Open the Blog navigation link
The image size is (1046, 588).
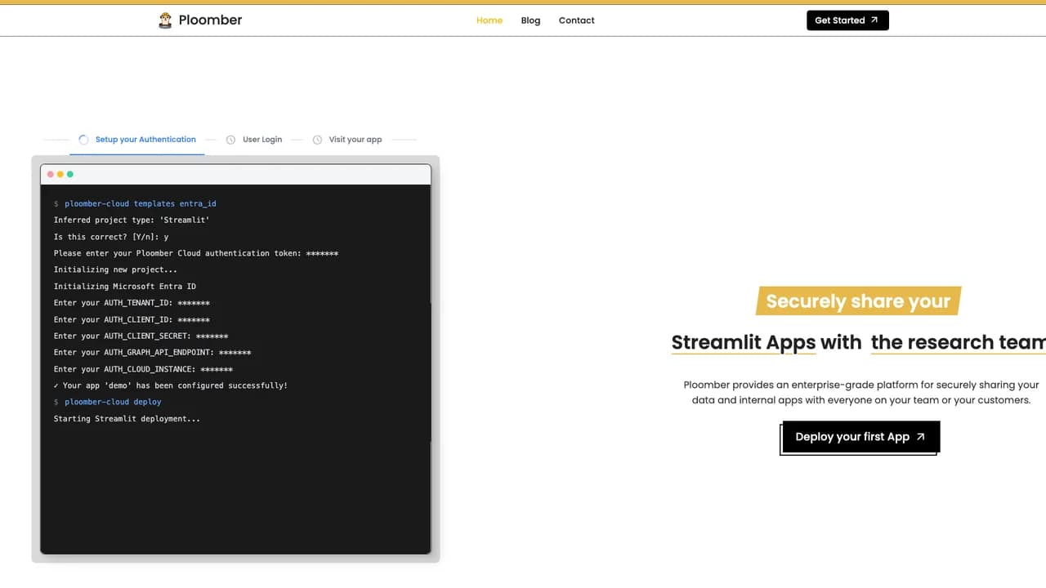(x=530, y=20)
